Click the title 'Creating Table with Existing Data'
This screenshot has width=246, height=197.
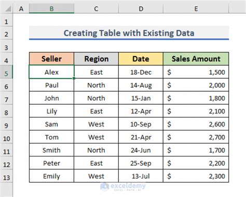(129, 33)
